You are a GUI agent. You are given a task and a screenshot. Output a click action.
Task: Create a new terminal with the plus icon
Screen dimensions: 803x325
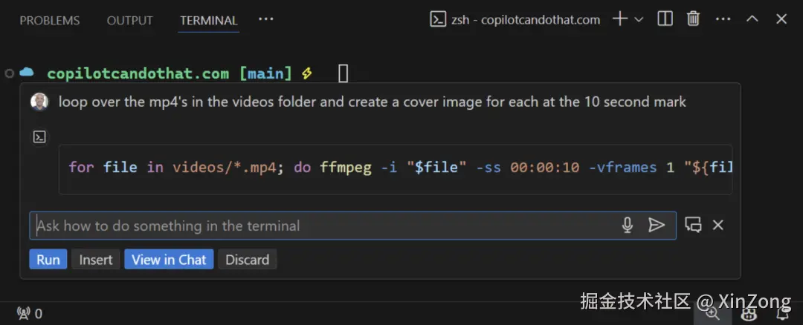pos(619,19)
